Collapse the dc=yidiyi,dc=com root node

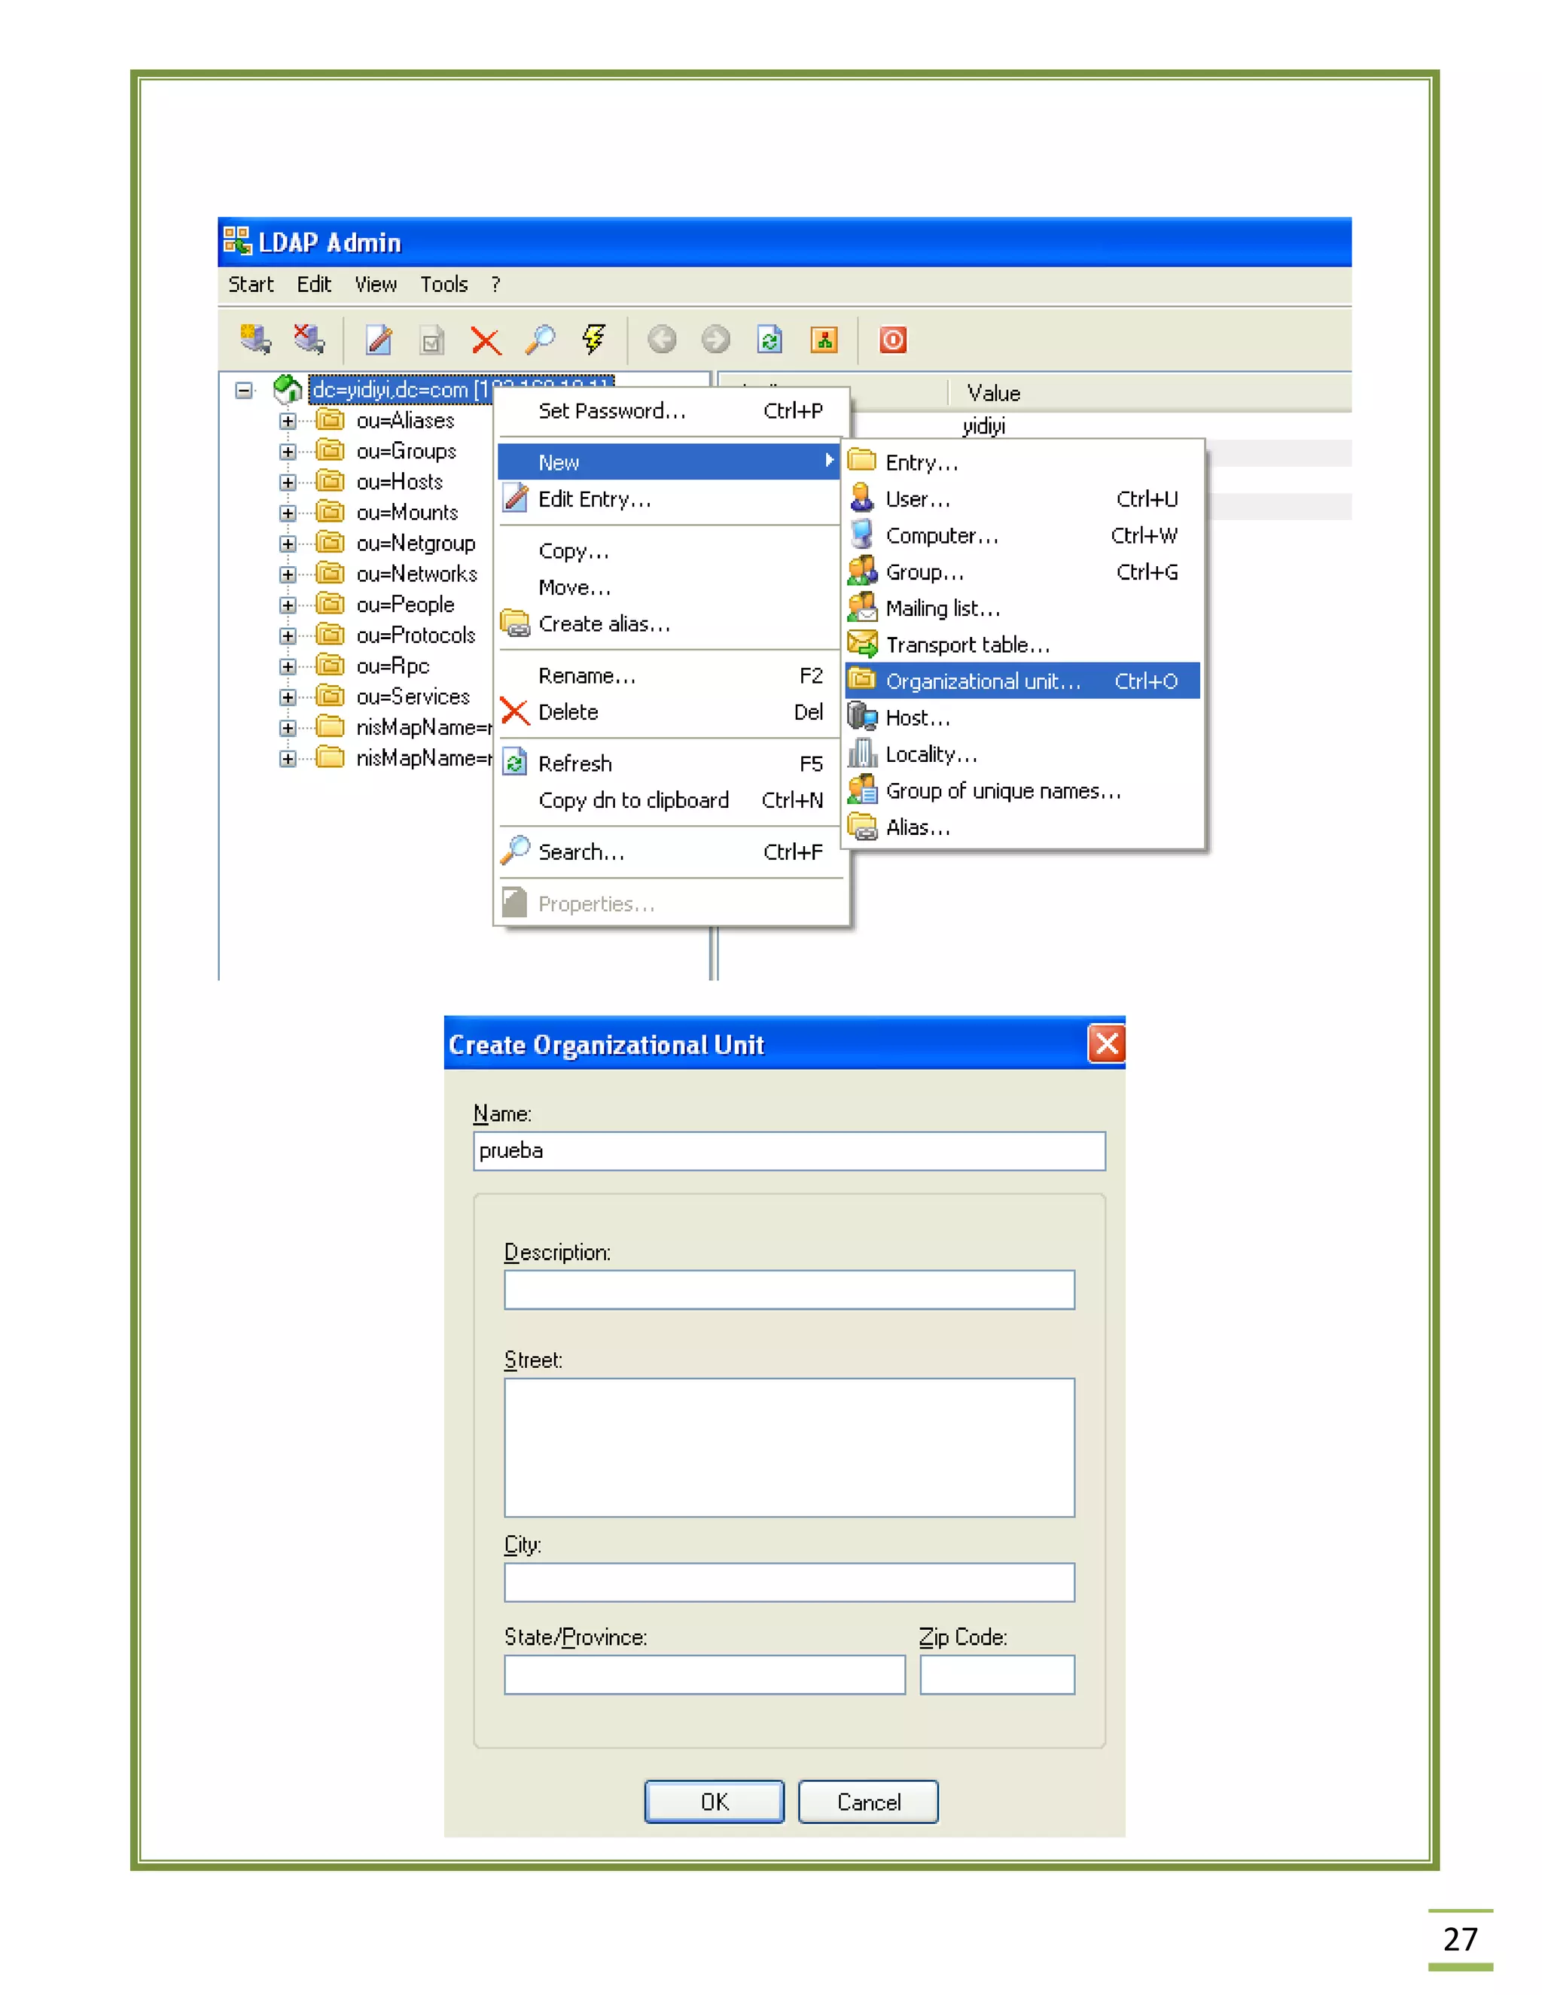click(x=244, y=390)
